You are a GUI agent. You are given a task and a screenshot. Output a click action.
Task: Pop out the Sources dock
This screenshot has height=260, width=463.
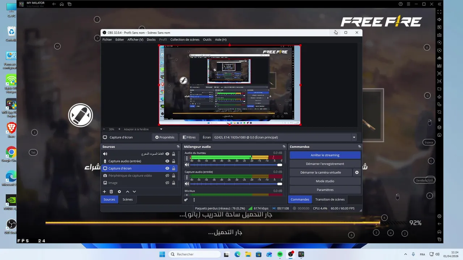[178, 147]
